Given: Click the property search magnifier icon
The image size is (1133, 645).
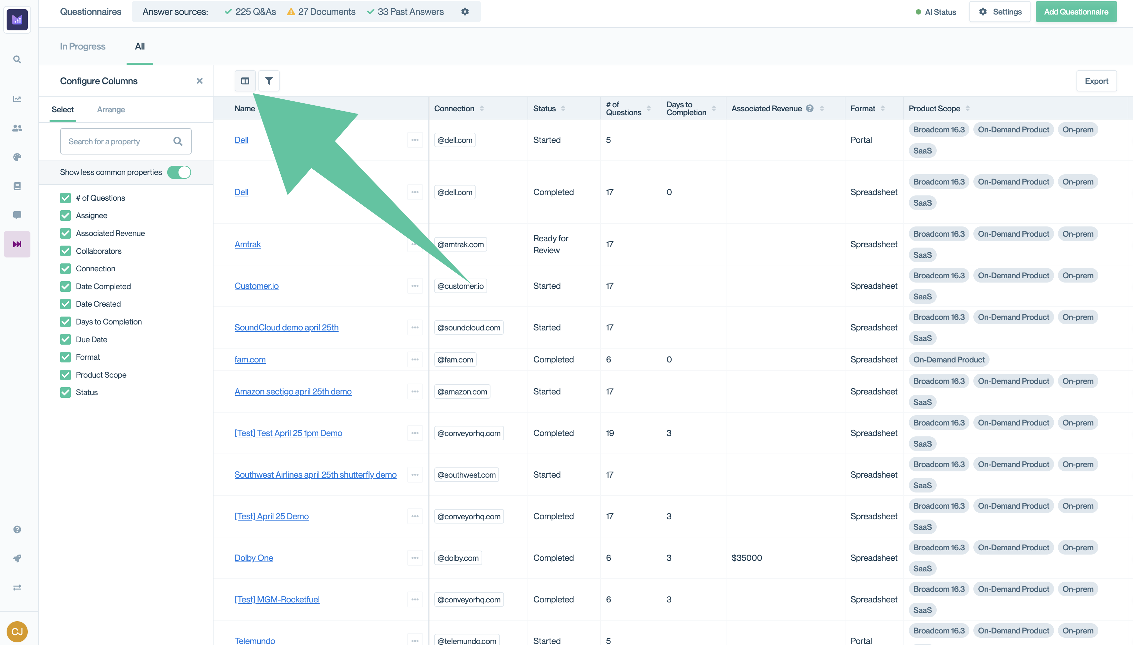Looking at the screenshot, I should tap(178, 141).
